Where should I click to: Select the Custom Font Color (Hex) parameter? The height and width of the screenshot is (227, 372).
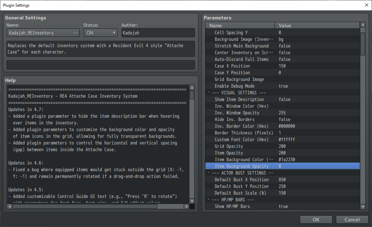tap(283, 139)
